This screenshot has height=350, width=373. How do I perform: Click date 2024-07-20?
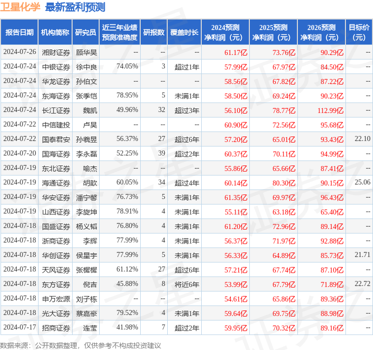20,153
